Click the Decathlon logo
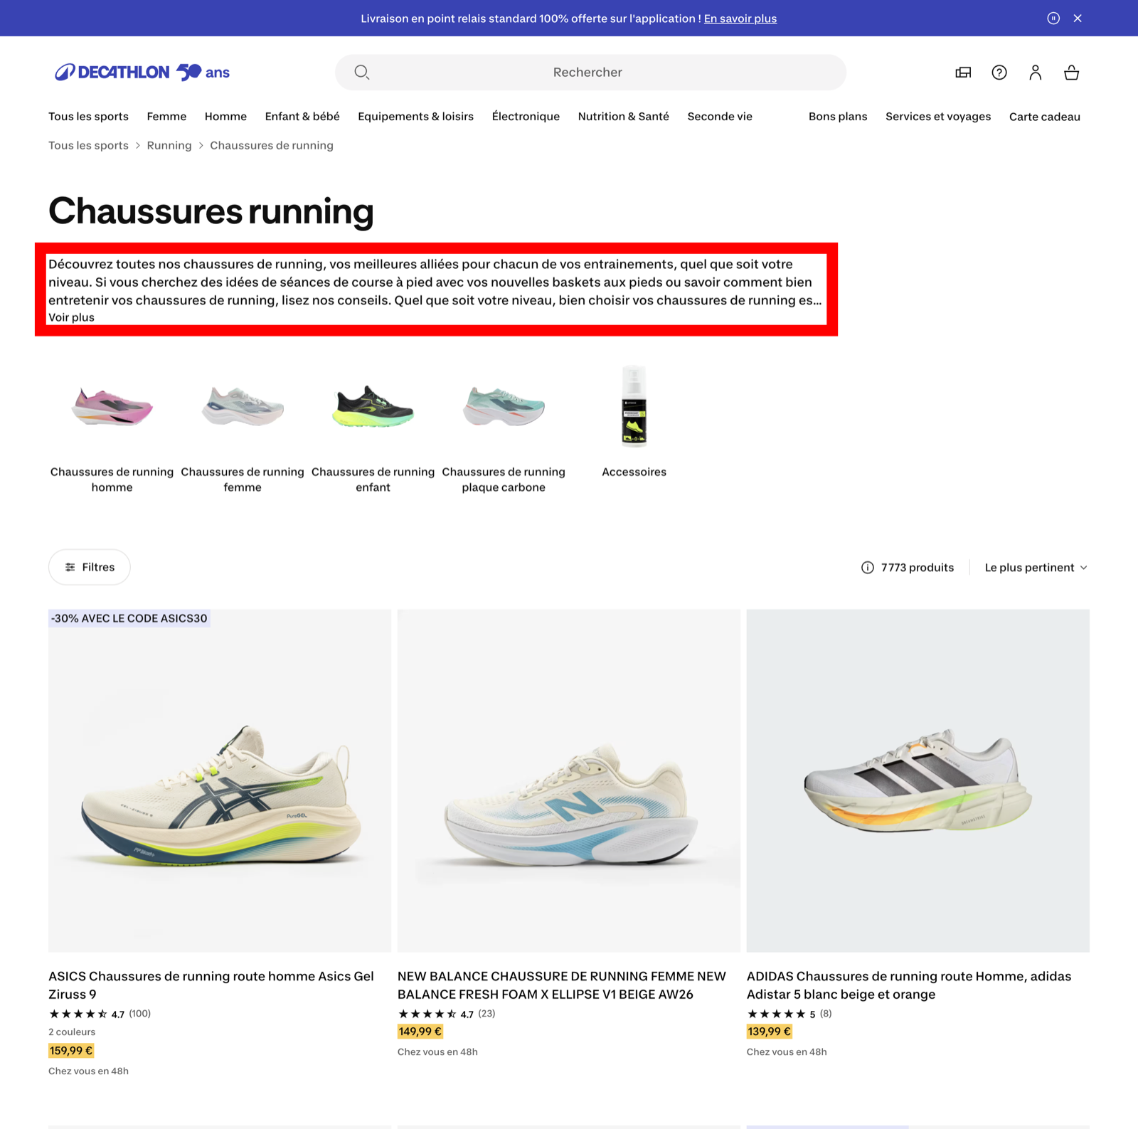Viewport: 1138px width, 1129px height. point(142,72)
